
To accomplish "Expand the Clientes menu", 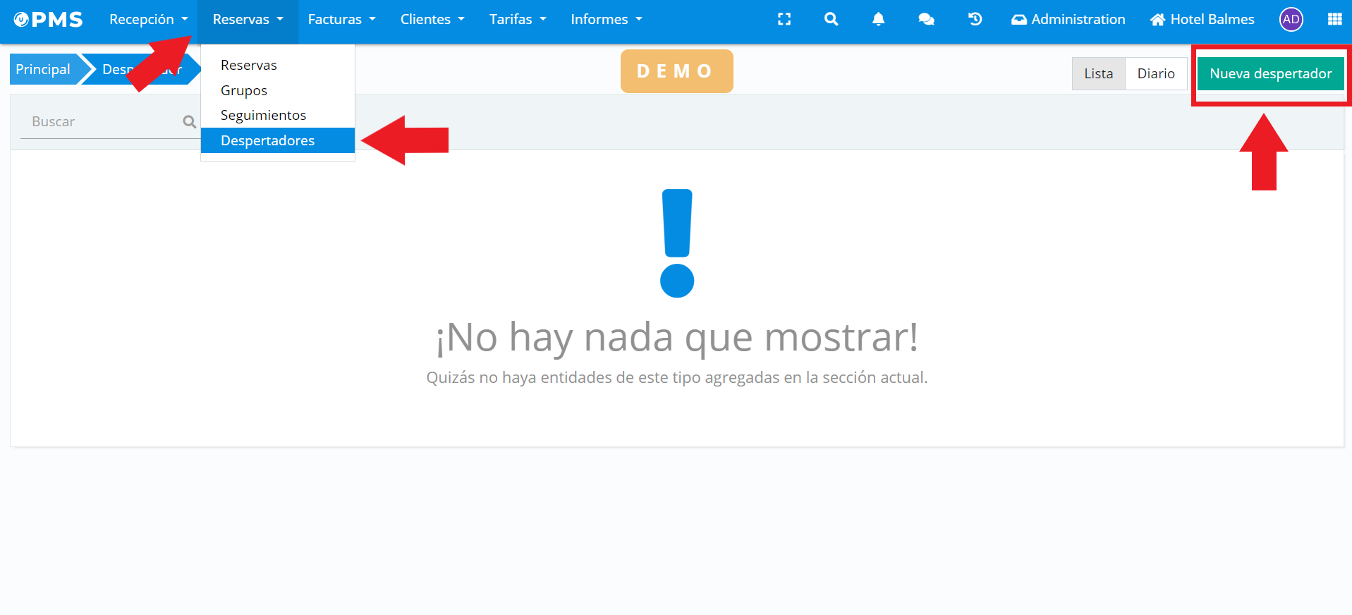I will (432, 19).
